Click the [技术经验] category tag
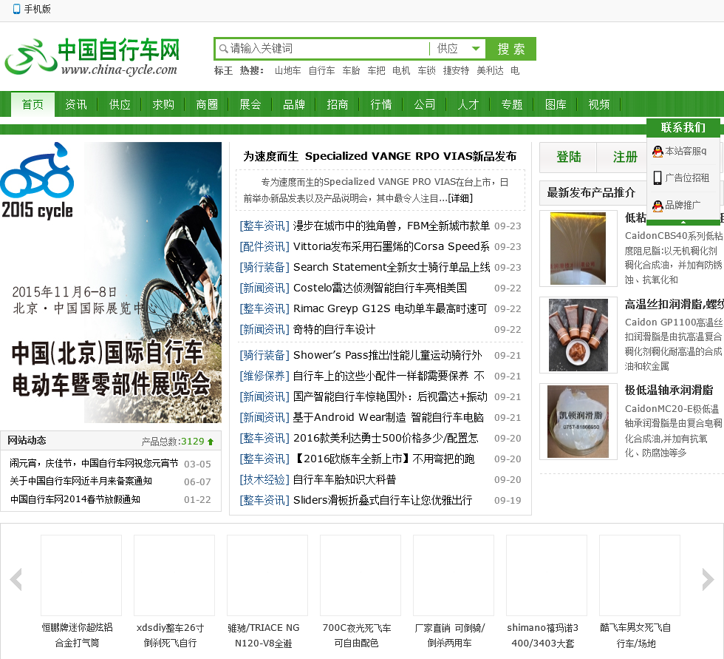 (x=264, y=480)
